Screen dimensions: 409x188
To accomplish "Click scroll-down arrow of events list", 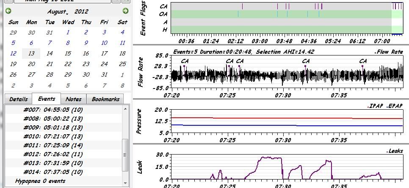I will (x=125, y=183).
